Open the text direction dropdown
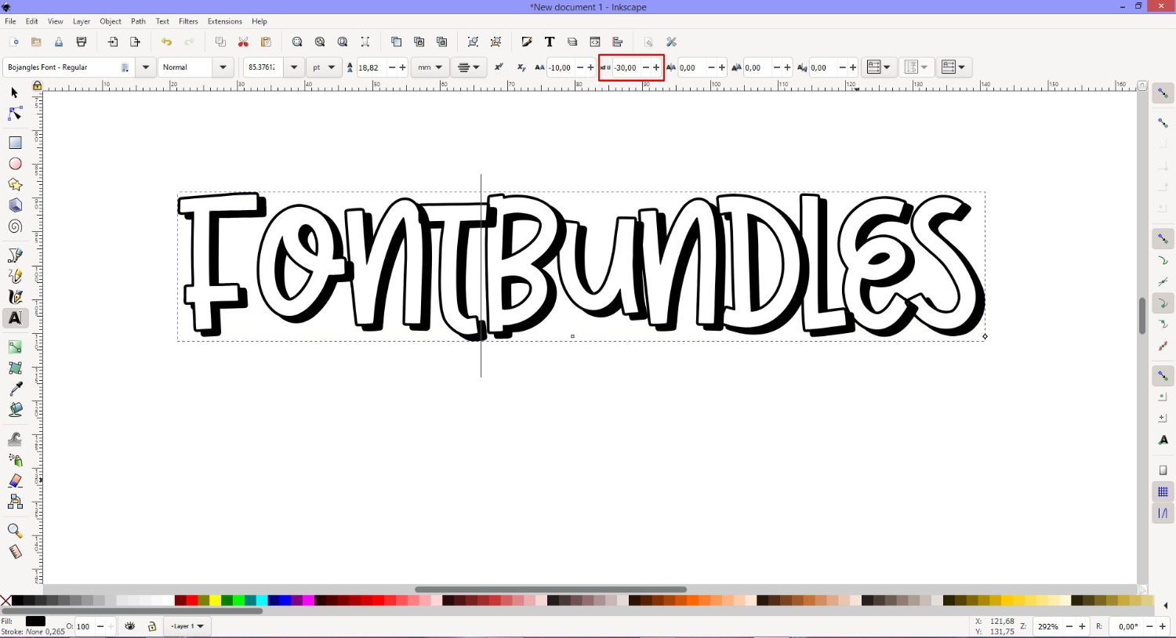Image resolution: width=1176 pixels, height=638 pixels. pyautogui.click(x=955, y=67)
